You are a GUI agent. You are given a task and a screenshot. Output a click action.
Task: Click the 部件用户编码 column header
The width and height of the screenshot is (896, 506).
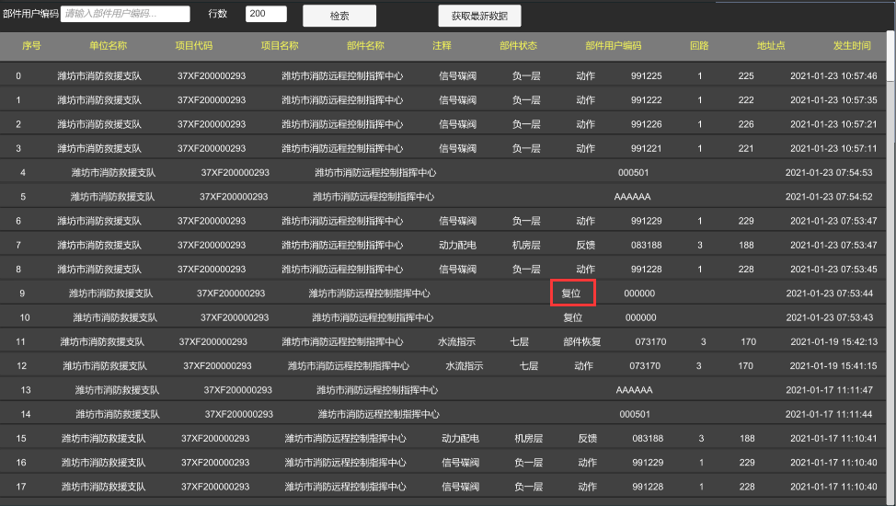(614, 46)
